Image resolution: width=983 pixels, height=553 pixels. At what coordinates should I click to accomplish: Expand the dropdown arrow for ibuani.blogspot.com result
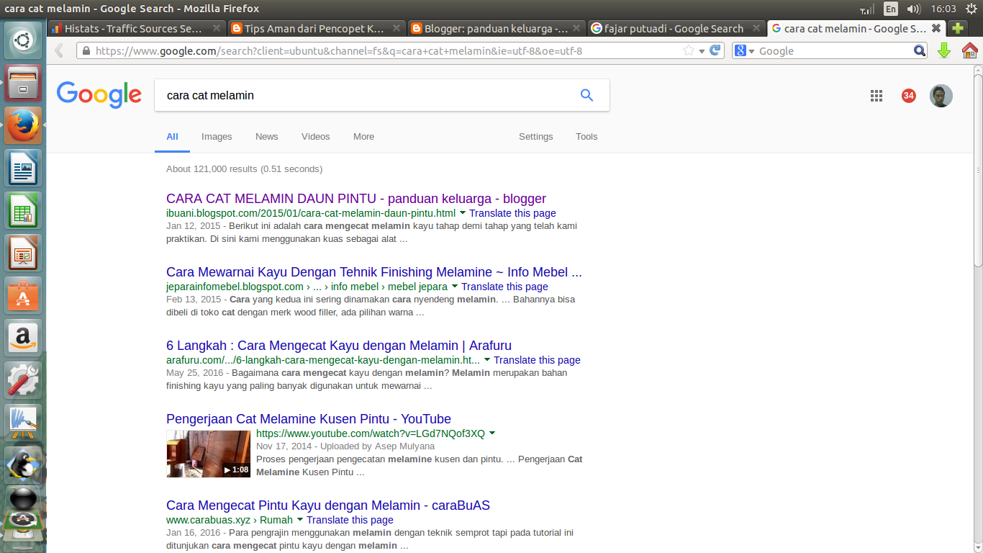tap(463, 213)
